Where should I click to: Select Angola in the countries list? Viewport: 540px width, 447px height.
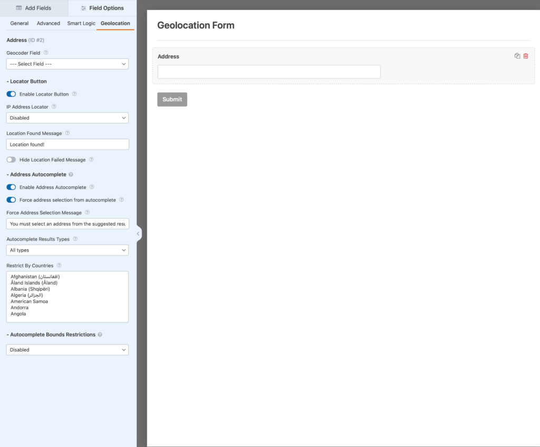click(x=18, y=313)
